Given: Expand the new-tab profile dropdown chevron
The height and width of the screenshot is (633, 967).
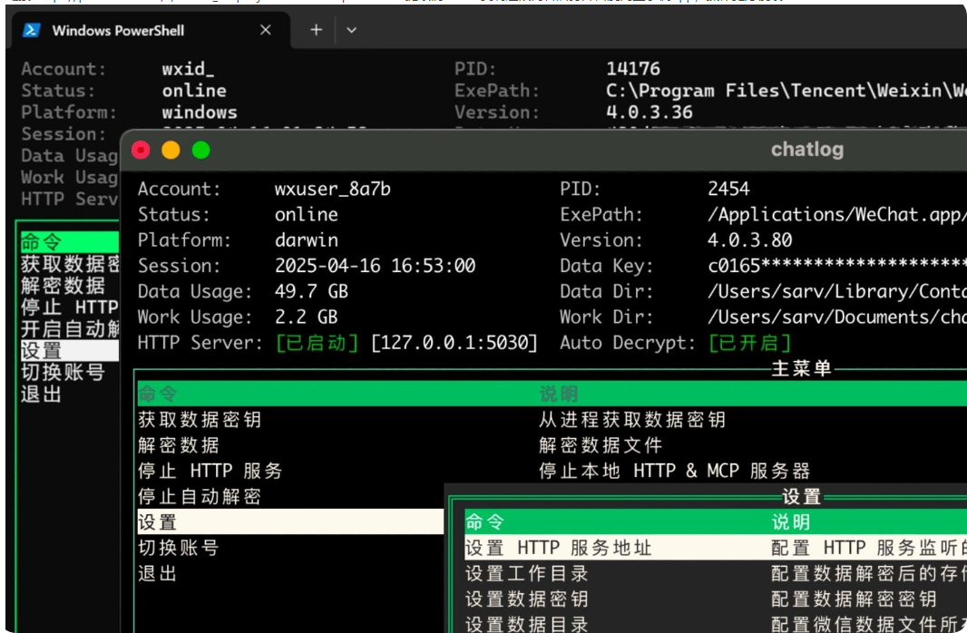Looking at the screenshot, I should [352, 30].
